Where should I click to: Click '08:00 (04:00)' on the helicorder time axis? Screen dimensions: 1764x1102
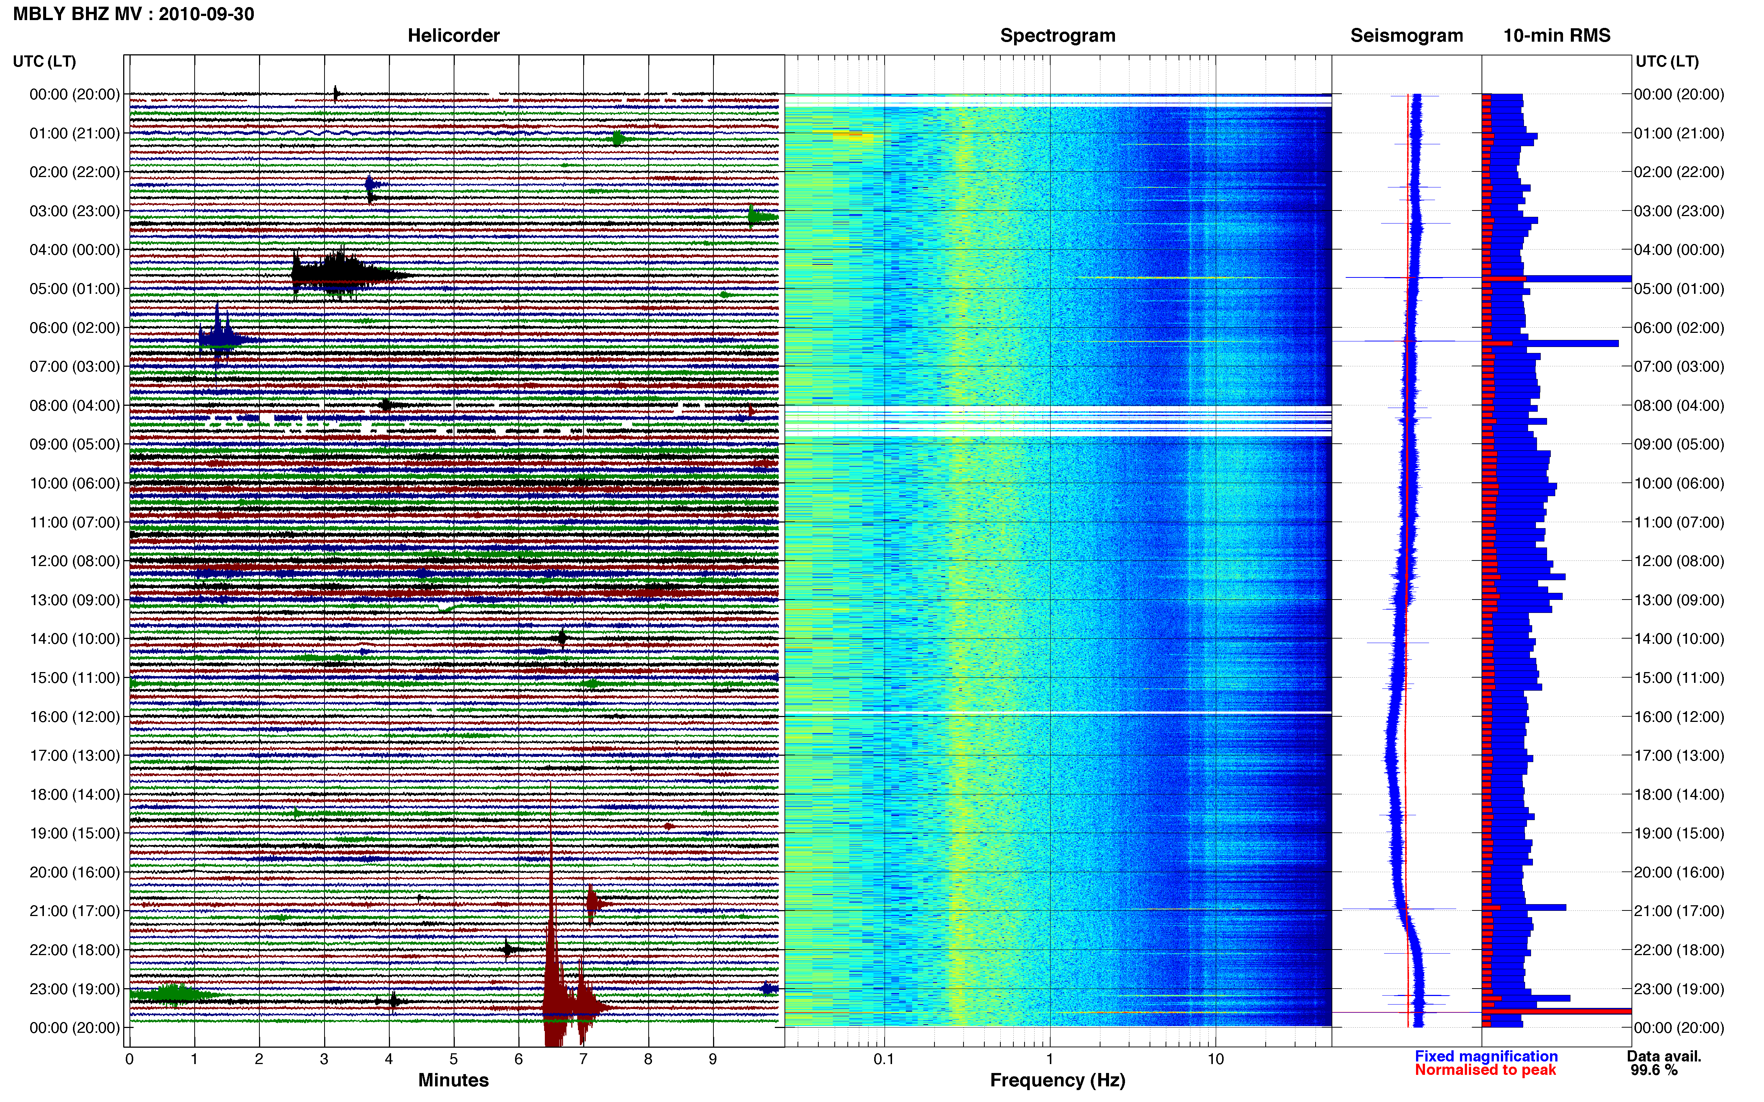pos(74,405)
